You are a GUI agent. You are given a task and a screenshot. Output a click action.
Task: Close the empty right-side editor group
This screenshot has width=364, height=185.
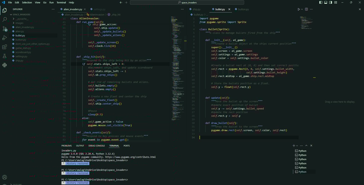[x=360, y=9]
